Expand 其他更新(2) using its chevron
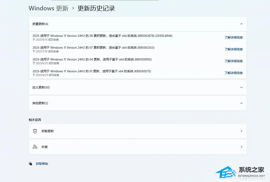 241,103
